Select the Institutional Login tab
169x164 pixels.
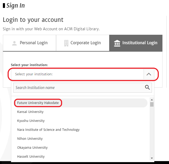136,43
